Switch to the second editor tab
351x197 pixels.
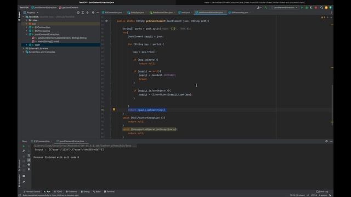[137, 13]
